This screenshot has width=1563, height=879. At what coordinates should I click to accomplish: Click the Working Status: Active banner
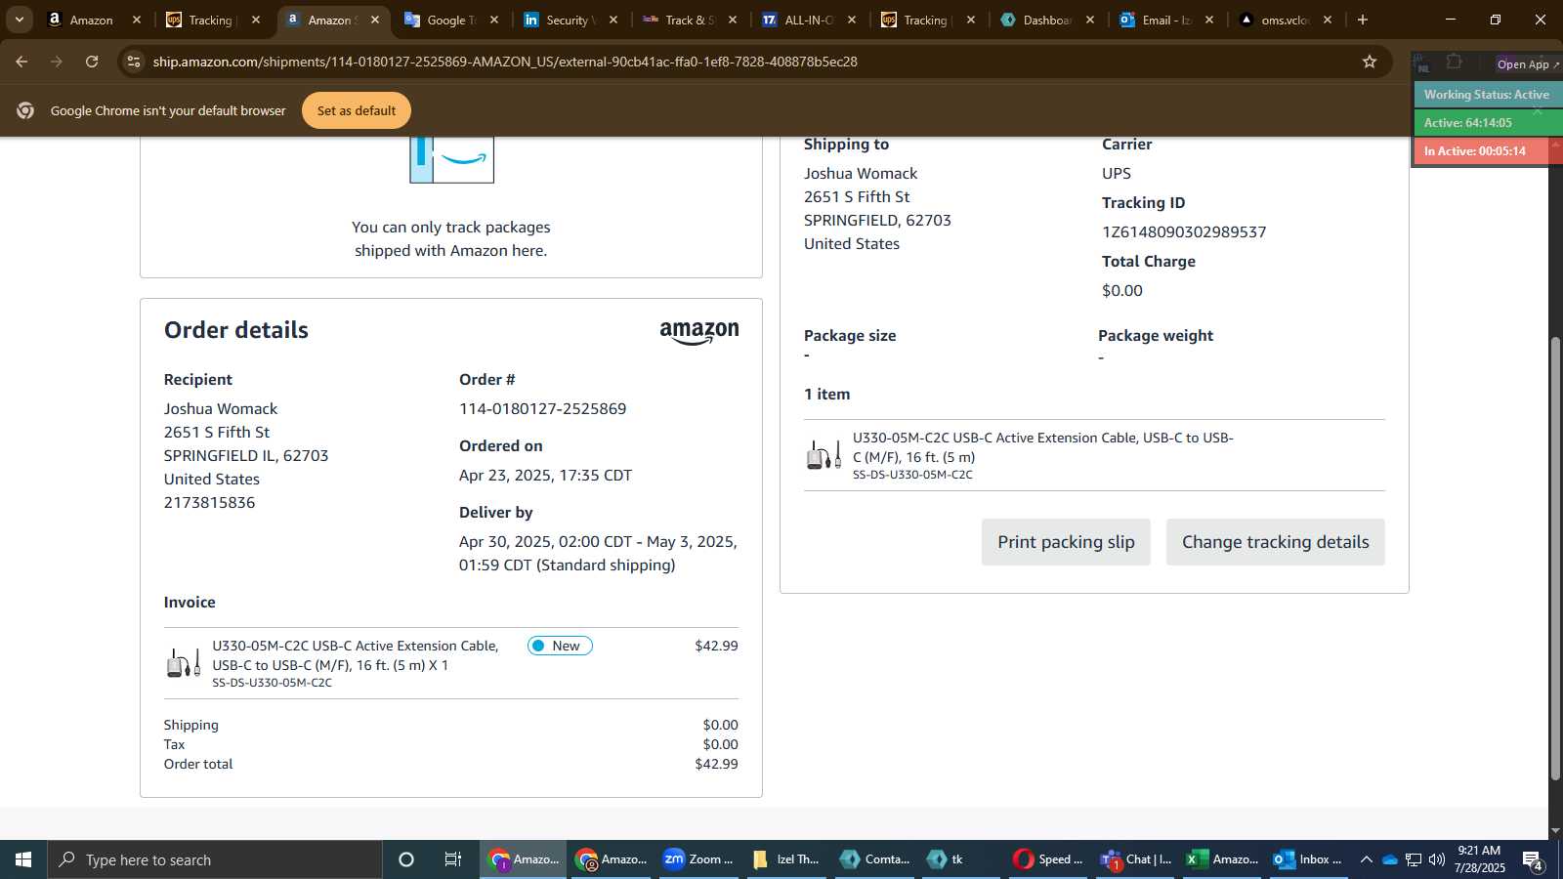point(1487,95)
